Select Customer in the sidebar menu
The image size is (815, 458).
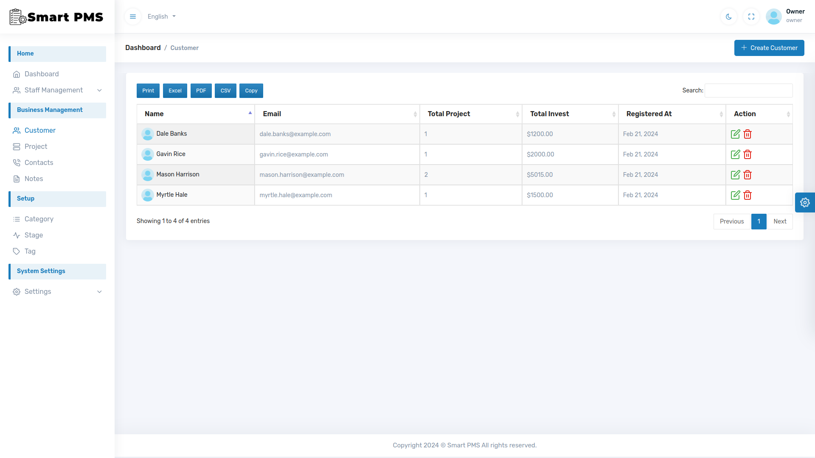pos(40,130)
